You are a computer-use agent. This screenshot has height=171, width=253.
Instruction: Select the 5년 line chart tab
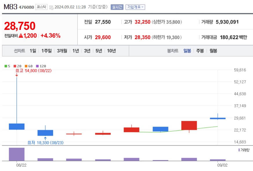(x=99, y=51)
